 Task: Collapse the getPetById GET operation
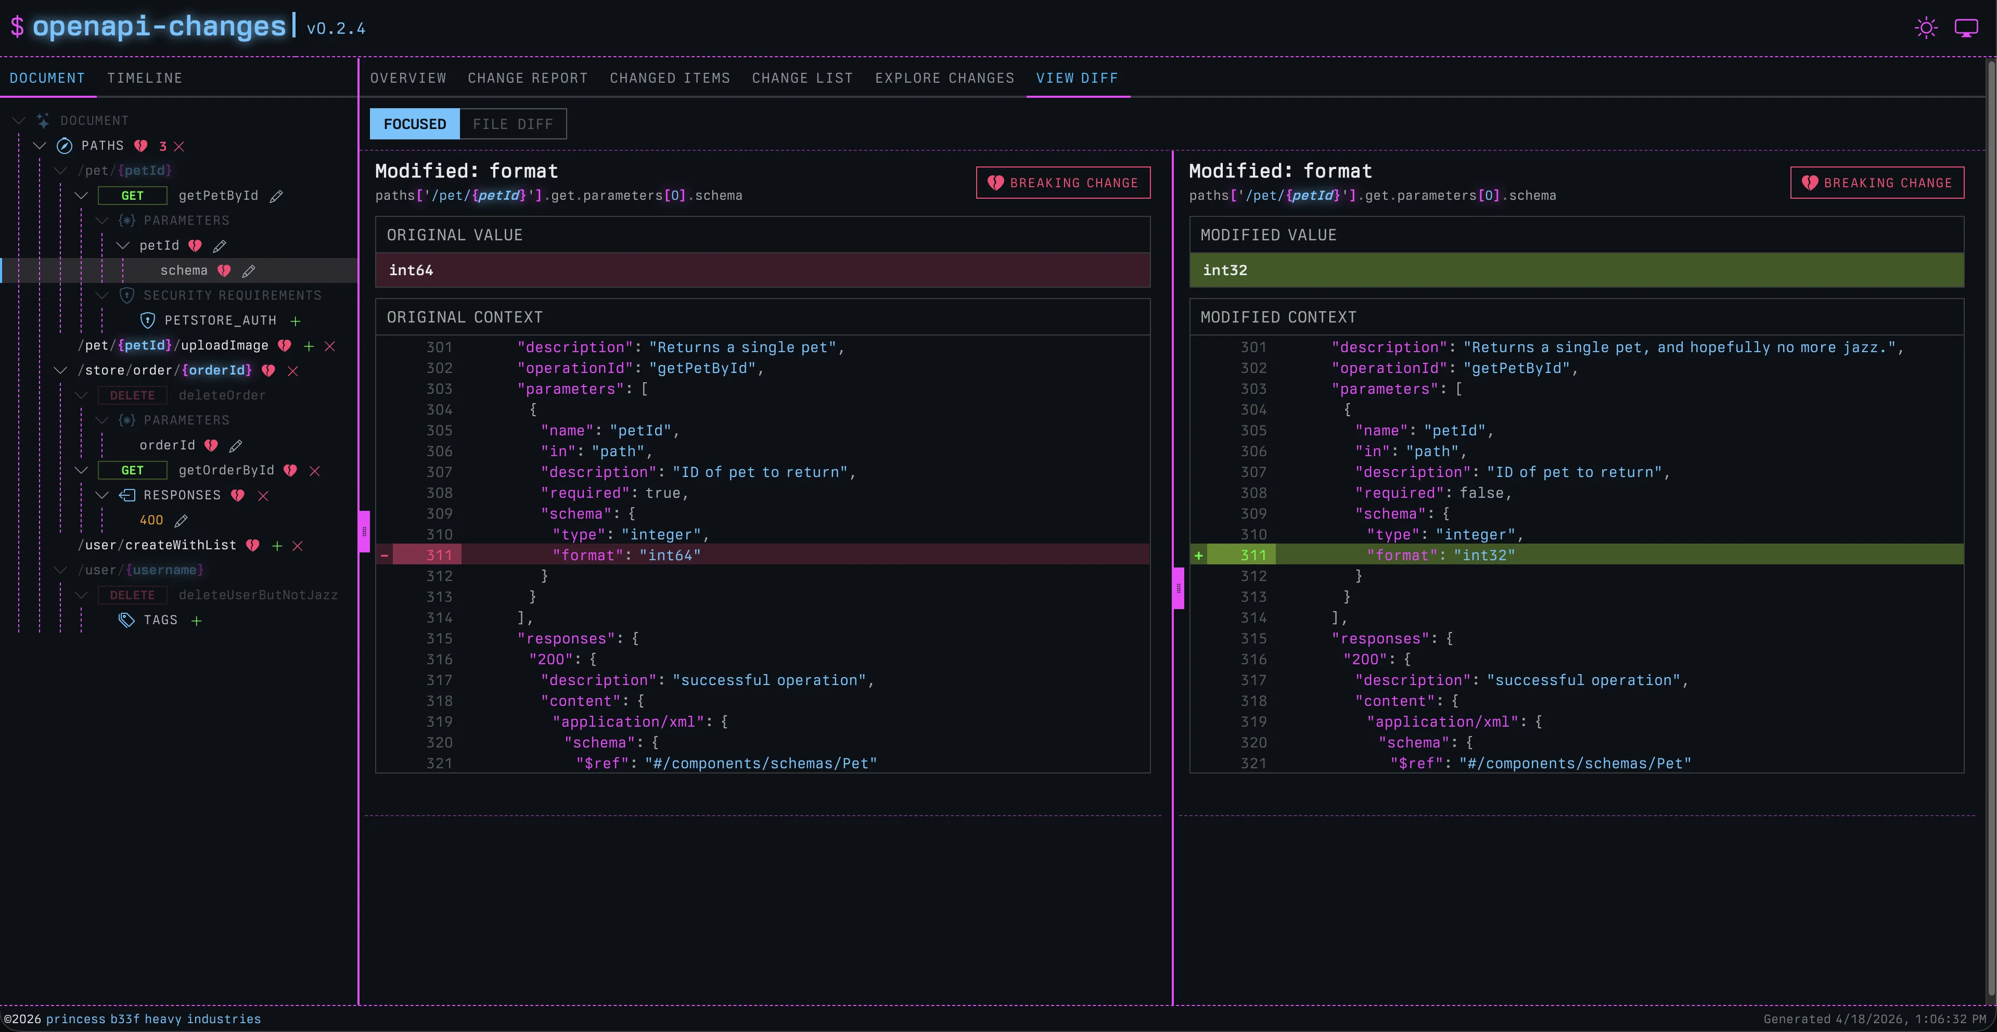81,195
